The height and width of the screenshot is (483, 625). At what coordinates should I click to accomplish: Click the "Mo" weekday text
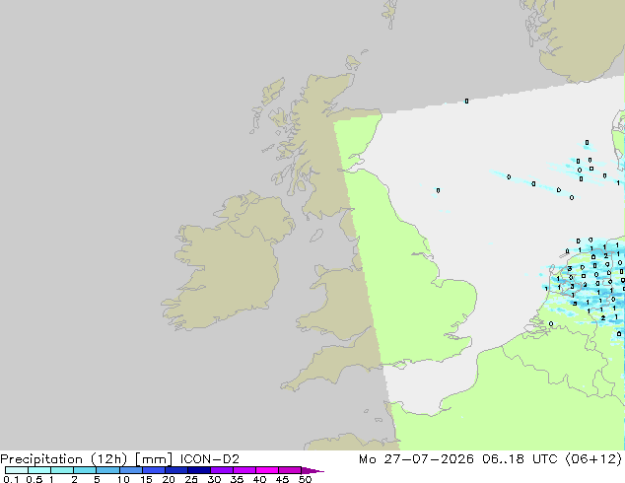[x=367, y=459]
